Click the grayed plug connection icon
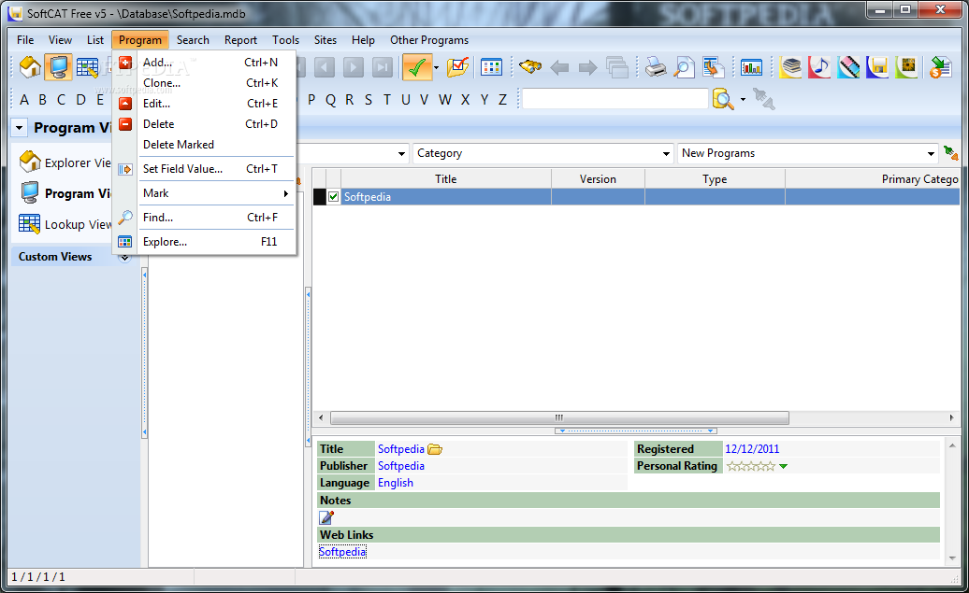The width and height of the screenshot is (969, 593). pos(764,99)
